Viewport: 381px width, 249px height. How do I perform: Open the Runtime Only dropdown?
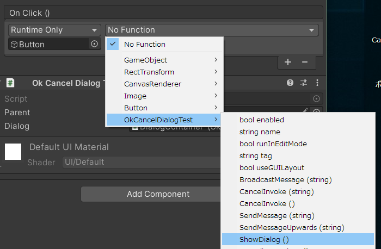(54, 30)
